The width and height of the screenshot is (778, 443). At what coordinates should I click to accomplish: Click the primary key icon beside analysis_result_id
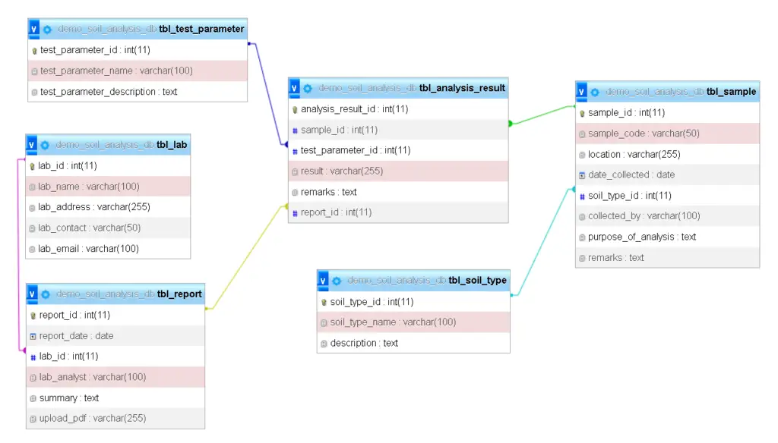tap(295, 108)
